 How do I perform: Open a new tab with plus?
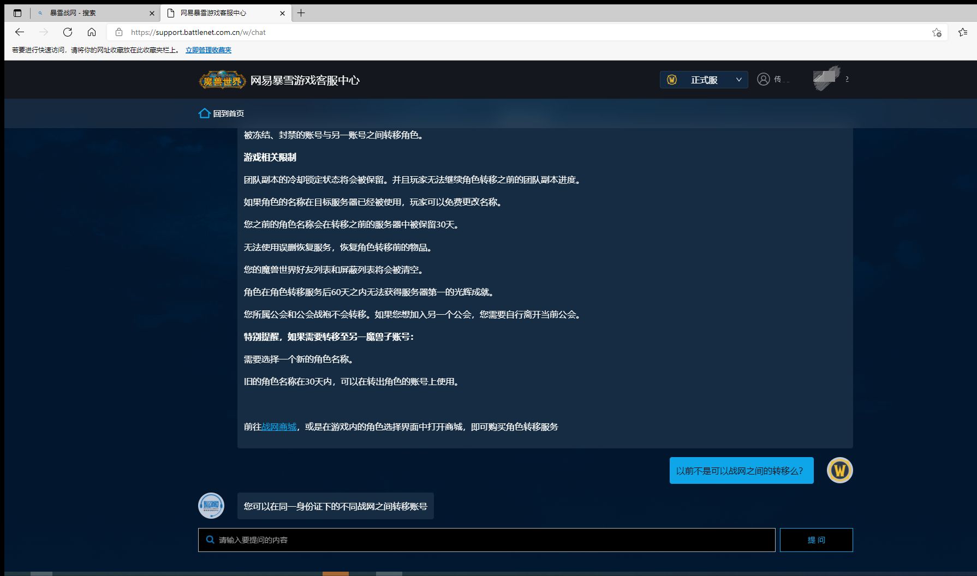(301, 13)
